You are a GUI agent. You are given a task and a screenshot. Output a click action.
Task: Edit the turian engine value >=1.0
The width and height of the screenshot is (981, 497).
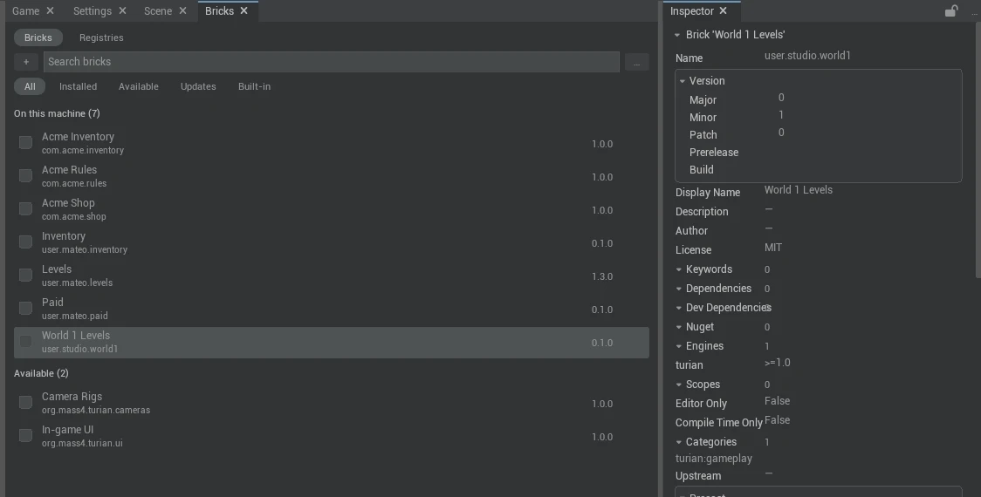tap(777, 363)
